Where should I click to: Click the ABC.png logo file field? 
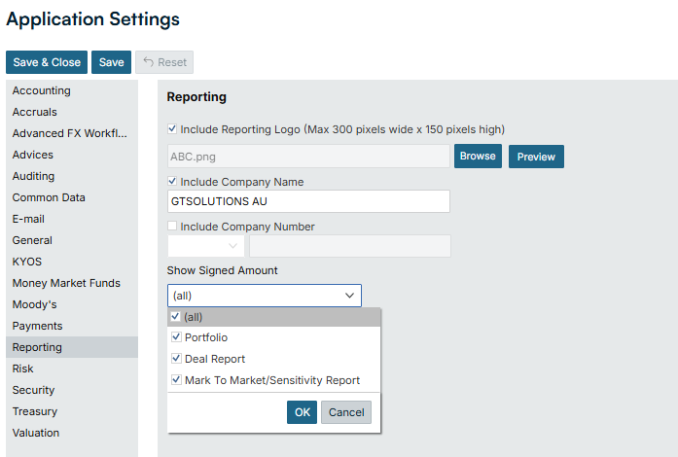pyautogui.click(x=308, y=157)
